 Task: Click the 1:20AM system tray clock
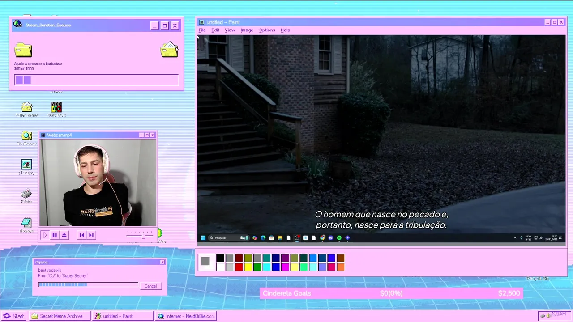pos(559,314)
